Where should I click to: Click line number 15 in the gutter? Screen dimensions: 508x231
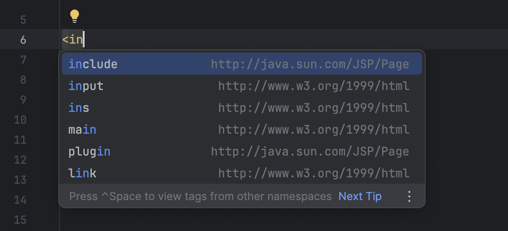pos(20,220)
